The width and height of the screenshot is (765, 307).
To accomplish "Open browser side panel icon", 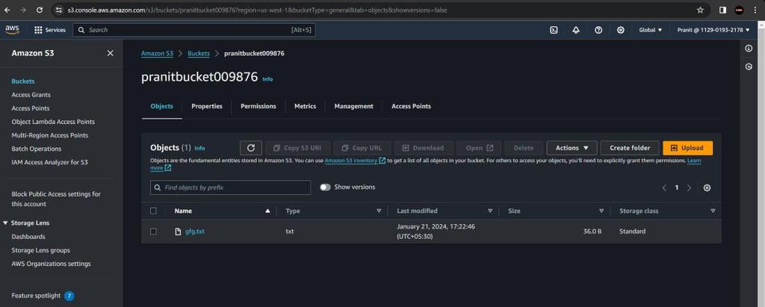I will (x=723, y=10).
